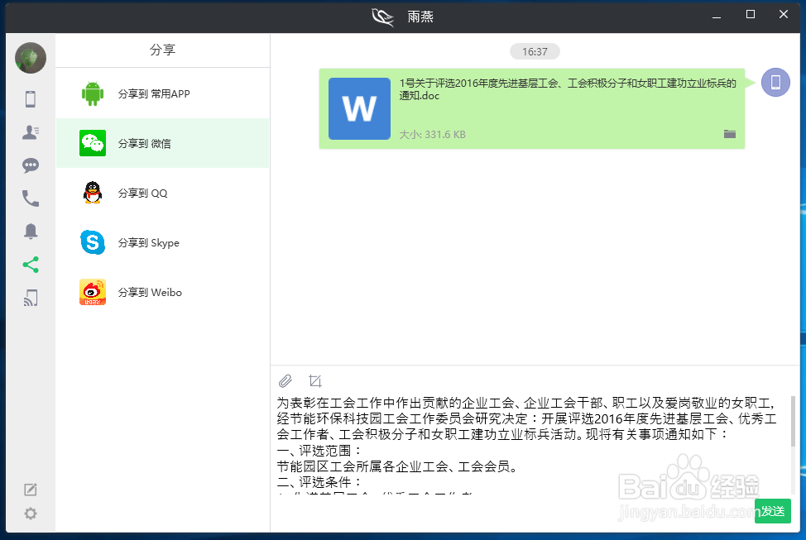
Task: Open the messages panel icon
Action: 31,165
